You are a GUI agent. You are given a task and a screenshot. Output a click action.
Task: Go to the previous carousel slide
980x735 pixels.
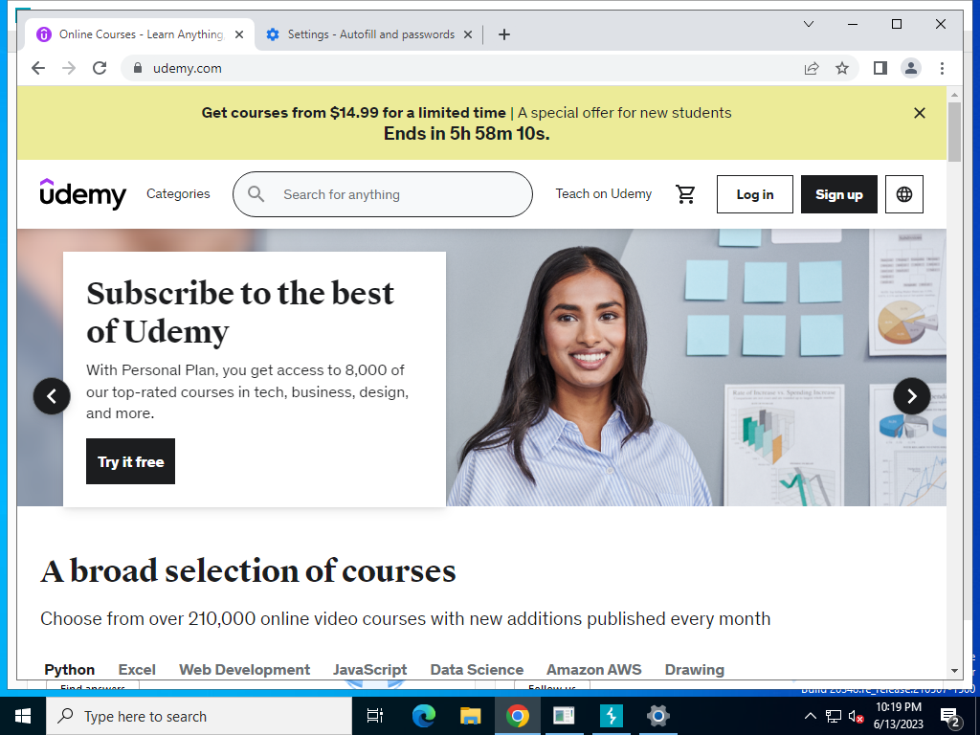(x=52, y=395)
